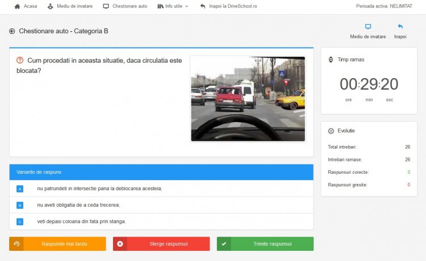The image size is (426, 261).
Task: Click the gear icon beside Evolutie
Action: [331, 131]
